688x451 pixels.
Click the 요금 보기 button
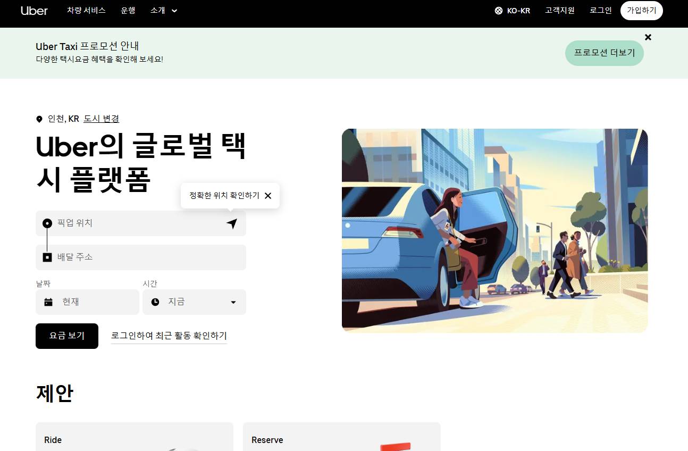[66, 336]
